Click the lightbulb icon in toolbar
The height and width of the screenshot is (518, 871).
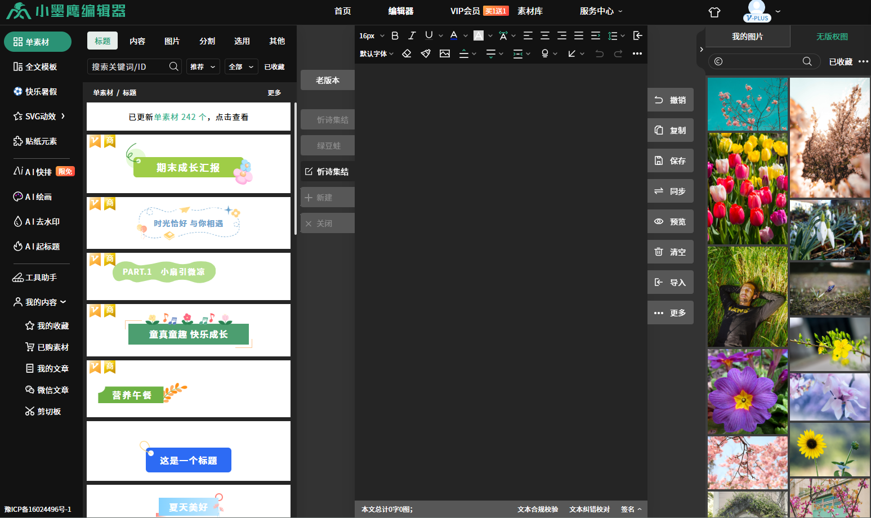point(544,53)
